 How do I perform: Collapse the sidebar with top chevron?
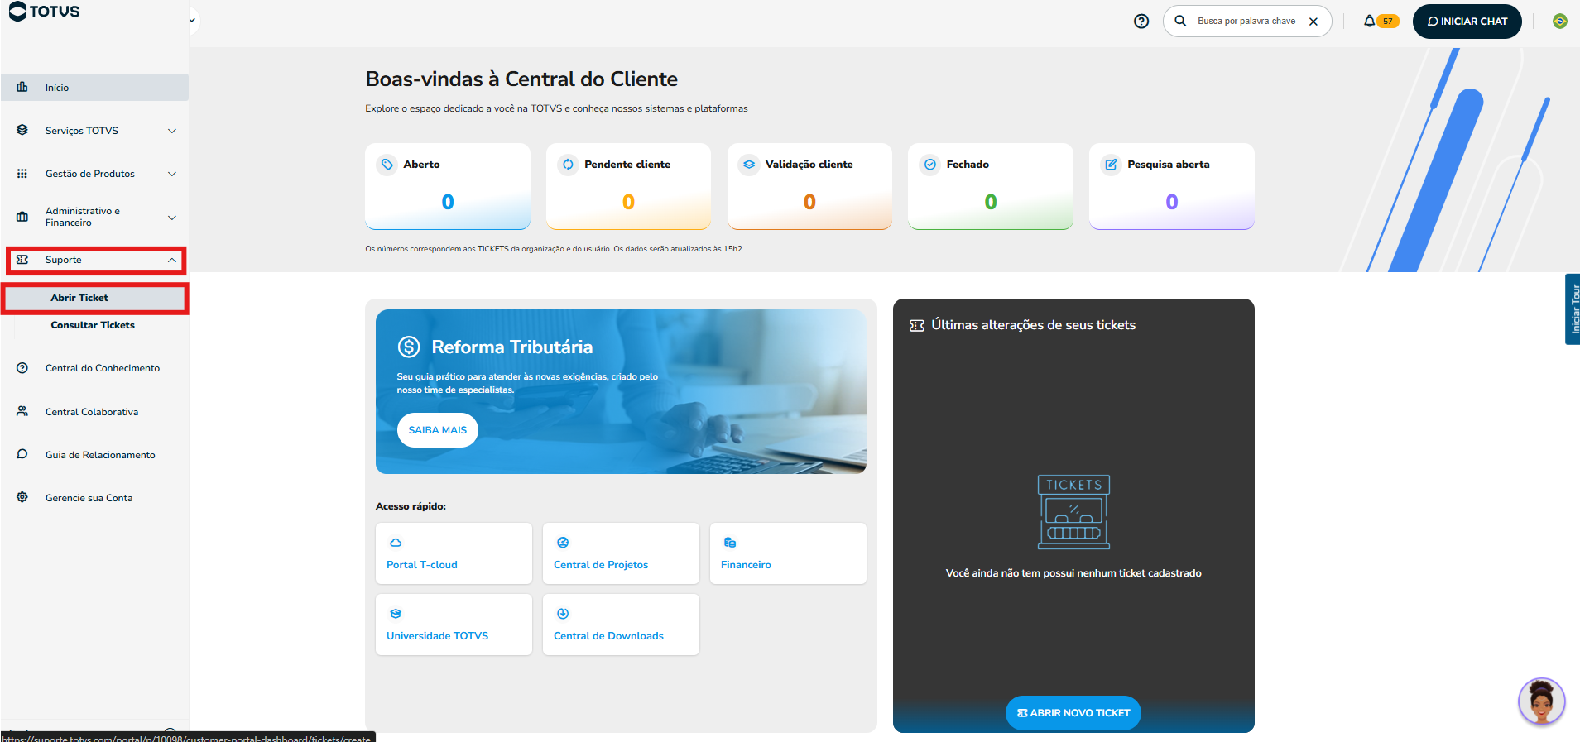click(x=192, y=20)
